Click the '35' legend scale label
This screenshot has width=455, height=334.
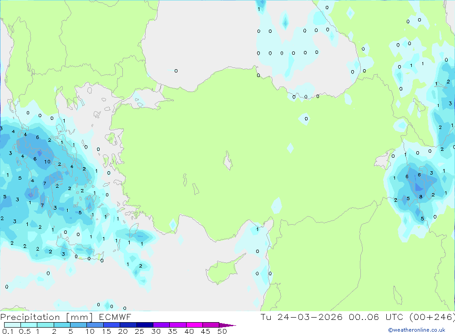tap(172, 331)
